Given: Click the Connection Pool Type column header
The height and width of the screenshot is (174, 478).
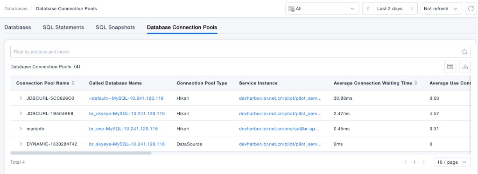Looking at the screenshot, I should click(x=202, y=83).
